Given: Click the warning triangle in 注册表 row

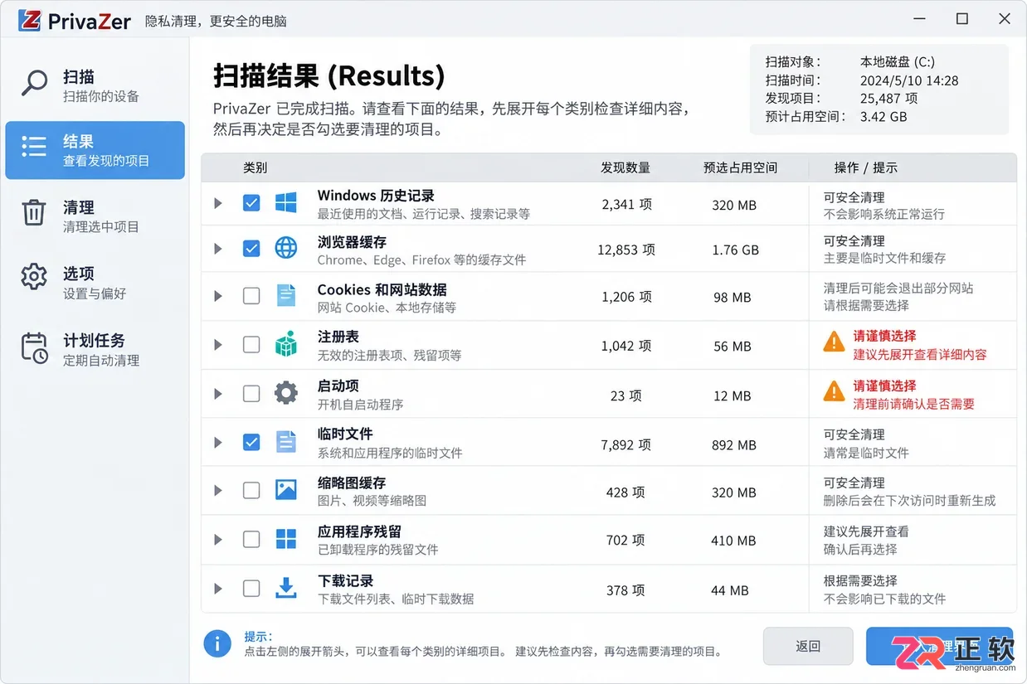Looking at the screenshot, I should [x=834, y=342].
